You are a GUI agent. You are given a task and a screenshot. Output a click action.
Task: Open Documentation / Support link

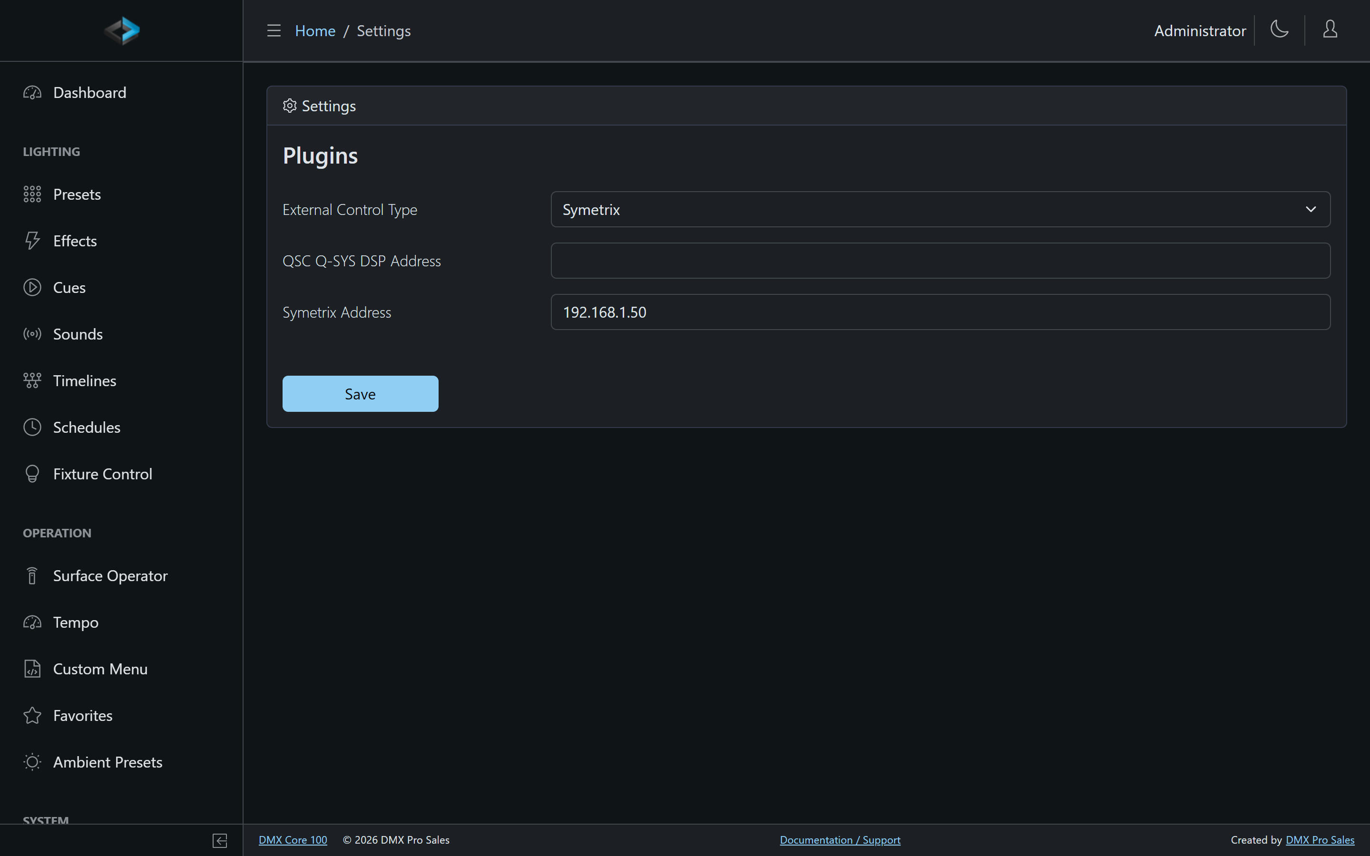tap(840, 840)
